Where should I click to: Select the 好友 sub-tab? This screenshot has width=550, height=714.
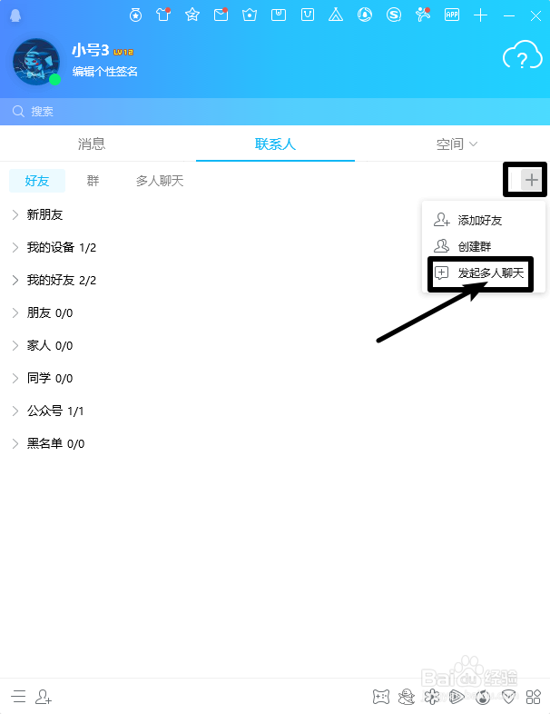tap(37, 181)
